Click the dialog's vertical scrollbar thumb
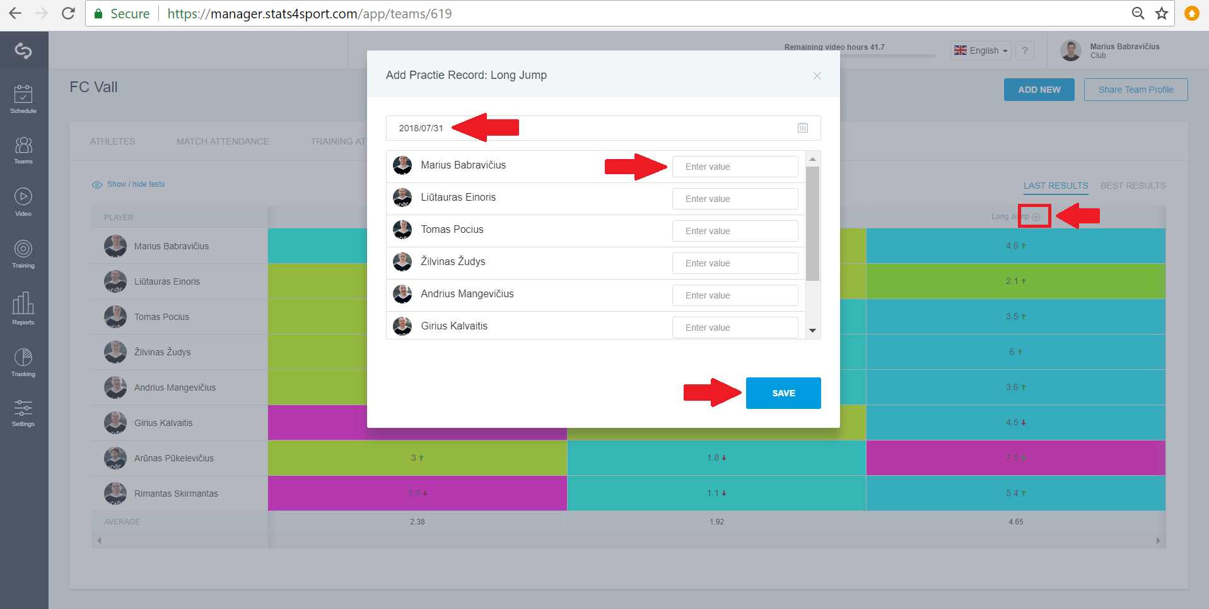Image resolution: width=1209 pixels, height=609 pixels. (x=812, y=223)
